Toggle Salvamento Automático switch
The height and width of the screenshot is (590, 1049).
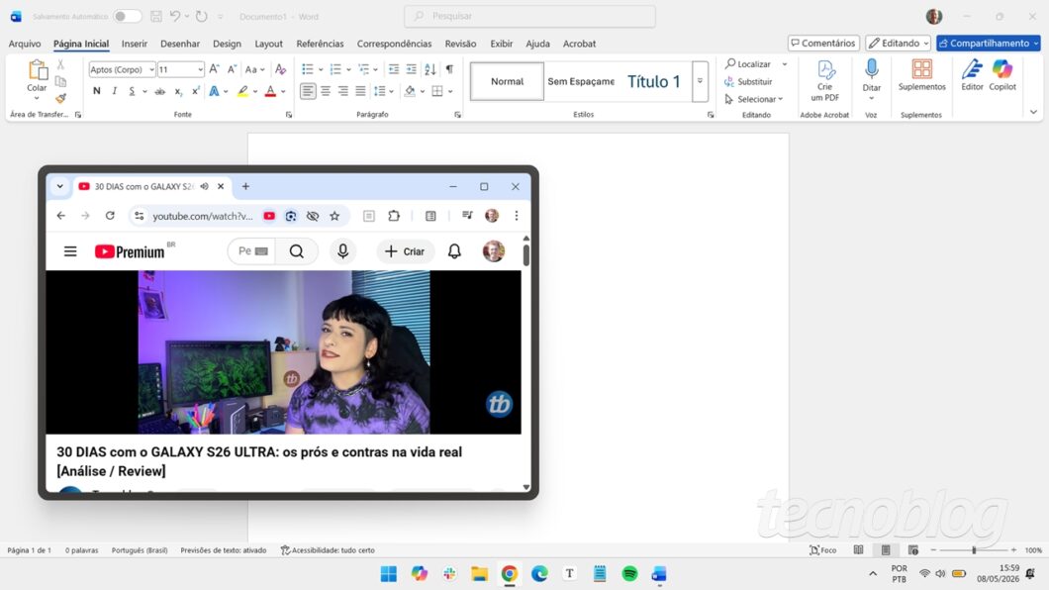pyautogui.click(x=127, y=16)
